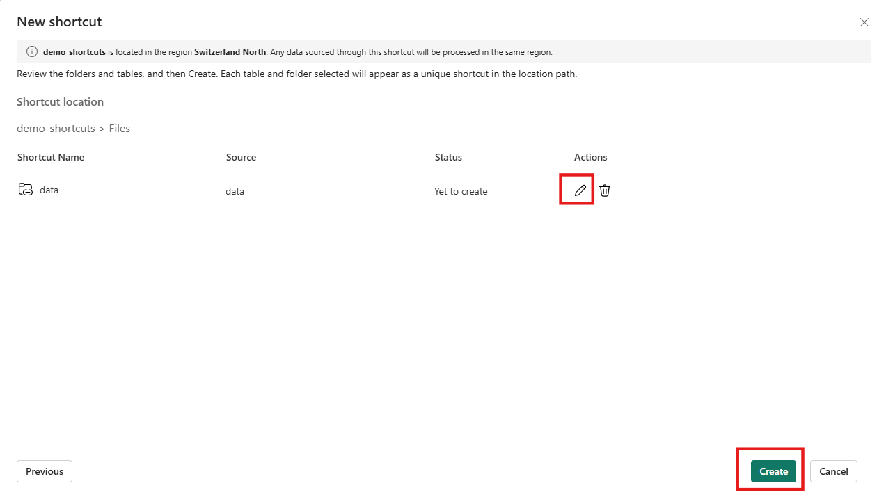Click the Cancel button

(833, 471)
